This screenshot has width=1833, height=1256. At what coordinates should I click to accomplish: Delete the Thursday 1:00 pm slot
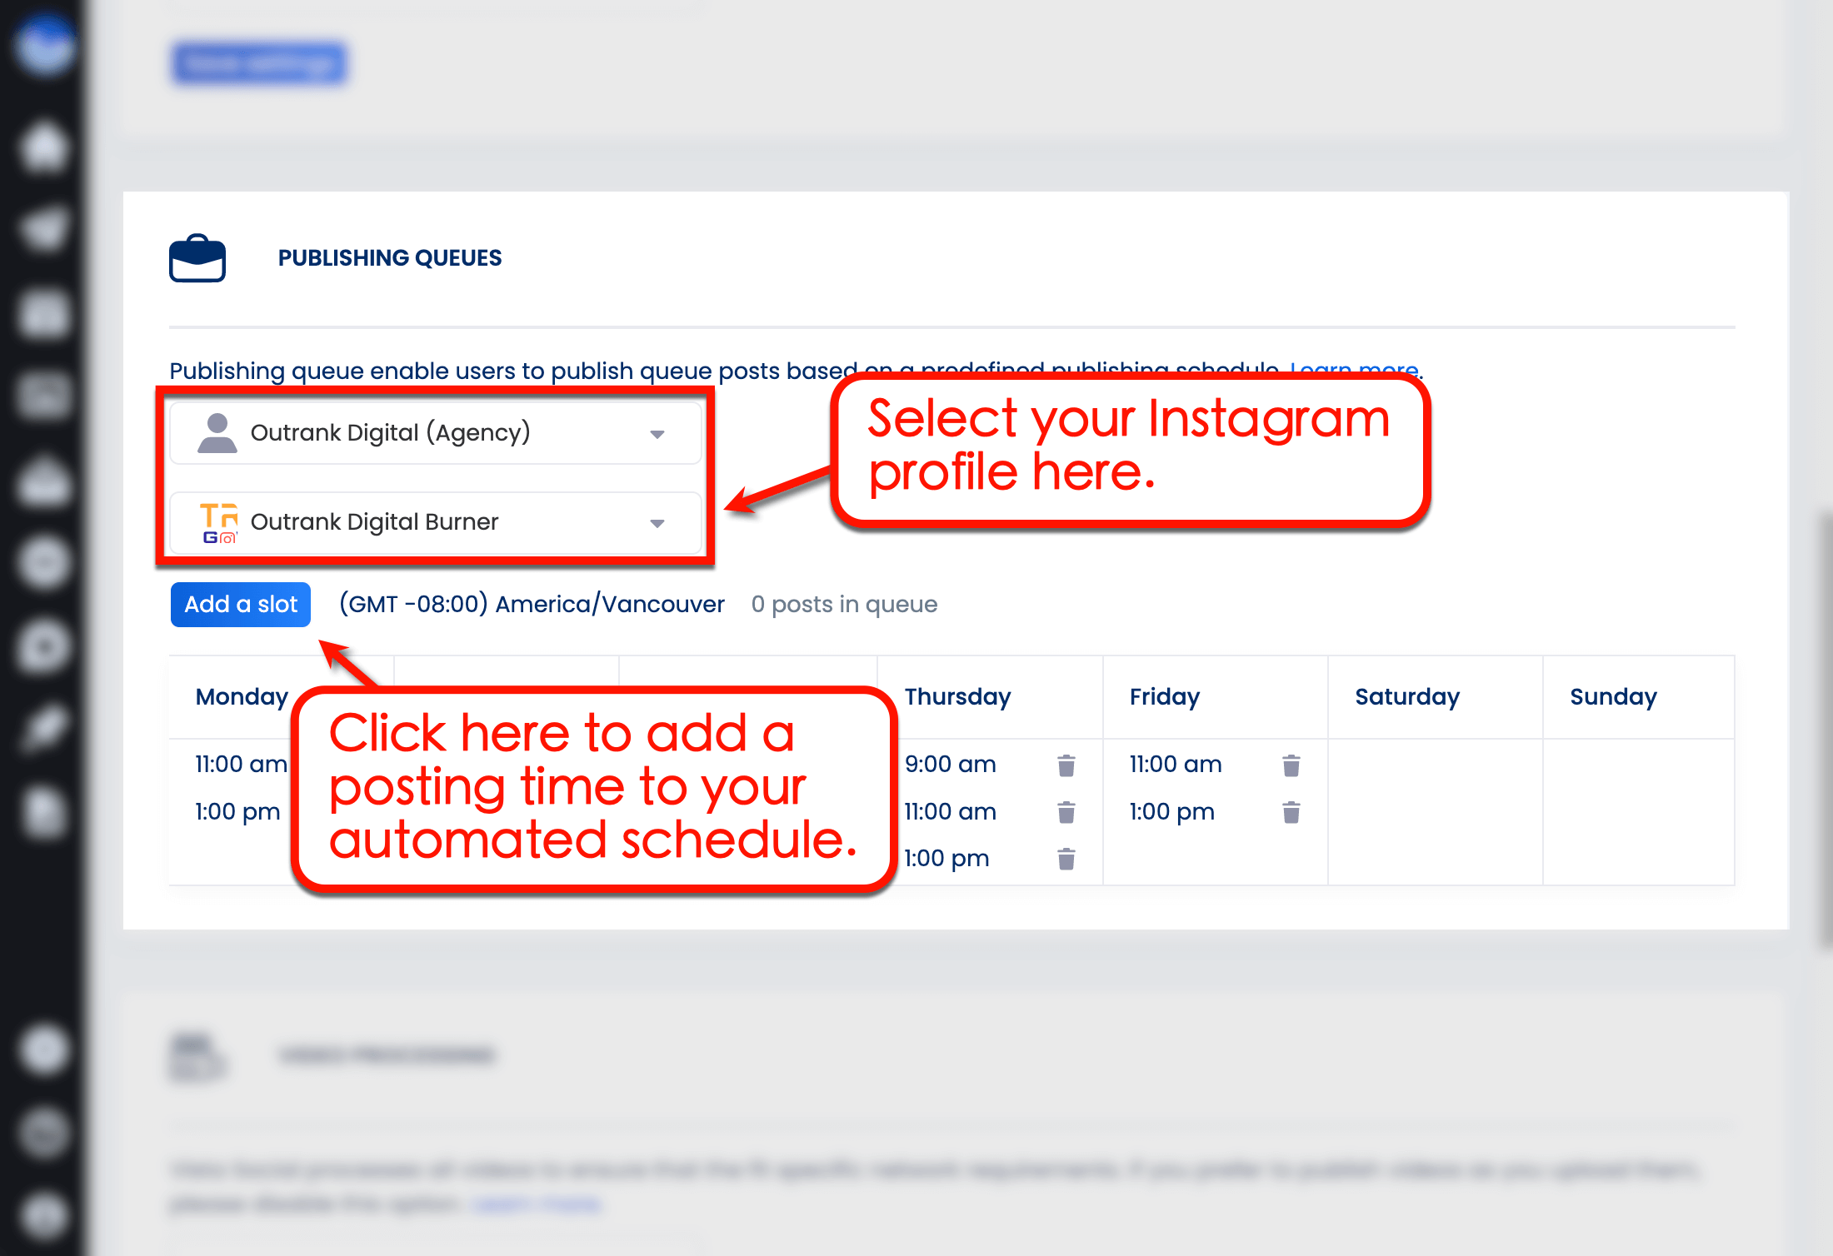pyautogui.click(x=1066, y=858)
